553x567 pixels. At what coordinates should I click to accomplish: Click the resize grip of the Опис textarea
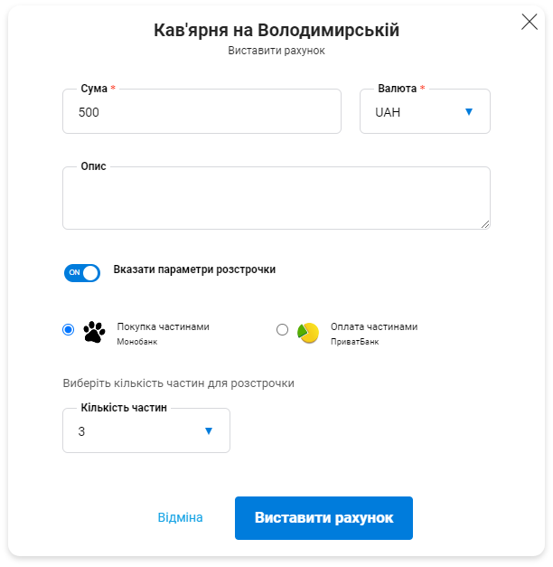point(485,224)
